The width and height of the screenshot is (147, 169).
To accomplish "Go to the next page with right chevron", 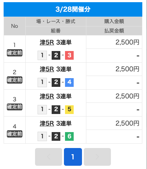I will click(x=97, y=157).
